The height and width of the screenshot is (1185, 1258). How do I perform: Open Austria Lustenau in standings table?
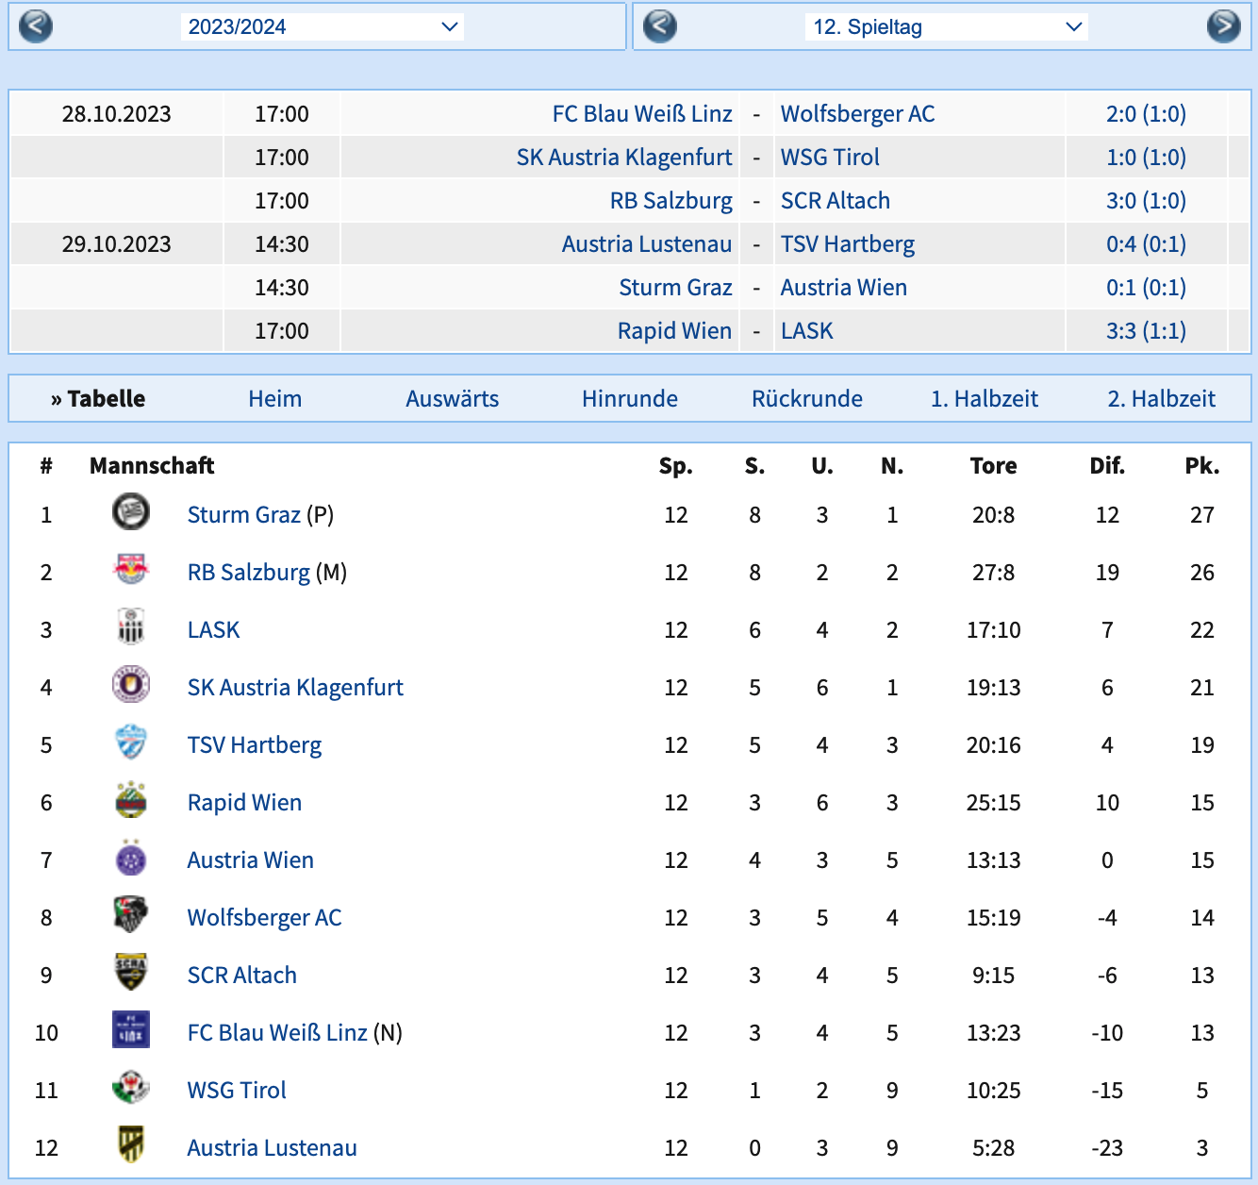pyautogui.click(x=273, y=1148)
